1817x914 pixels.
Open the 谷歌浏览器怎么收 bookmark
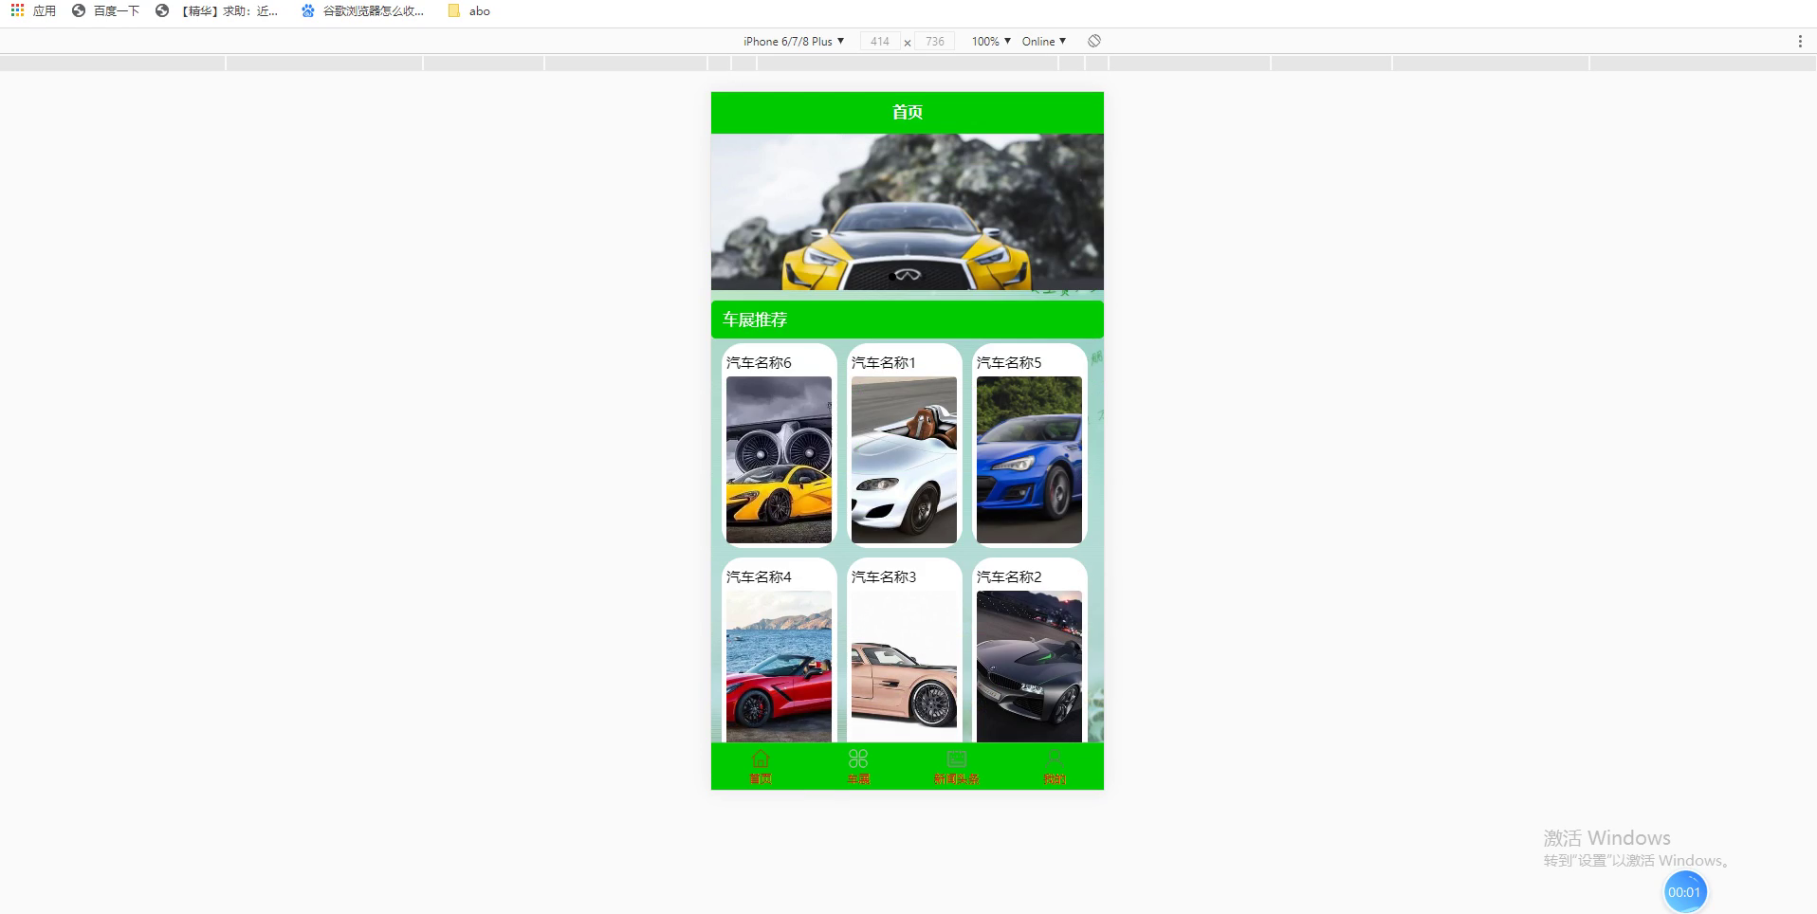click(x=362, y=10)
